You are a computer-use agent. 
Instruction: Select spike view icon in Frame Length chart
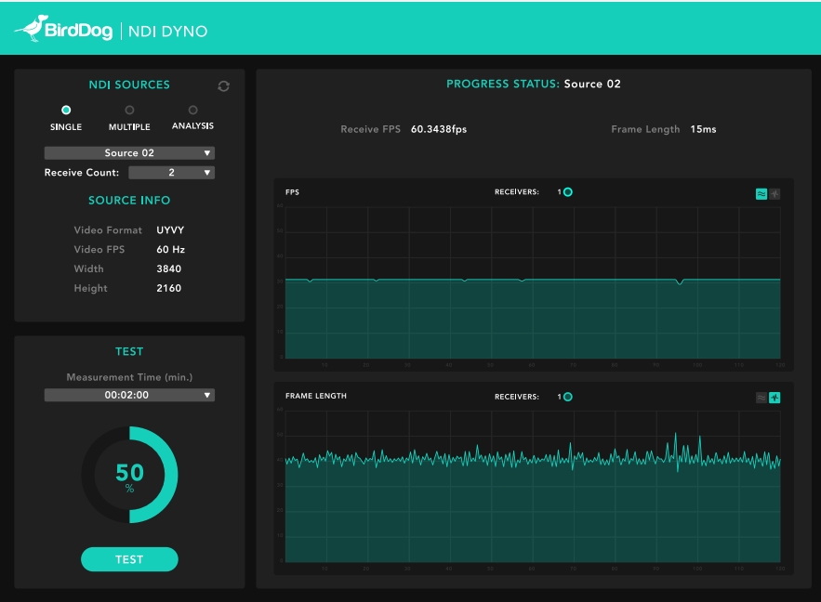pyautogui.click(x=775, y=398)
